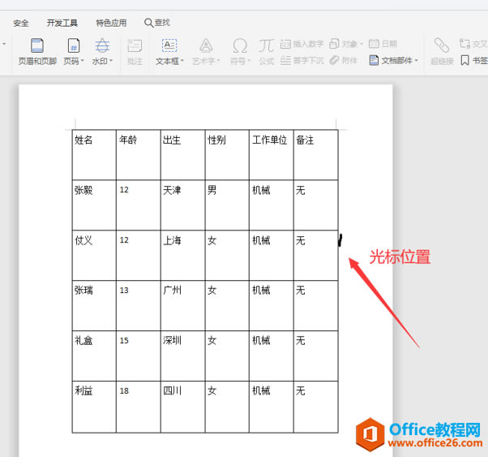
Task: Click the 备注 header cell
Action: [x=316, y=155]
